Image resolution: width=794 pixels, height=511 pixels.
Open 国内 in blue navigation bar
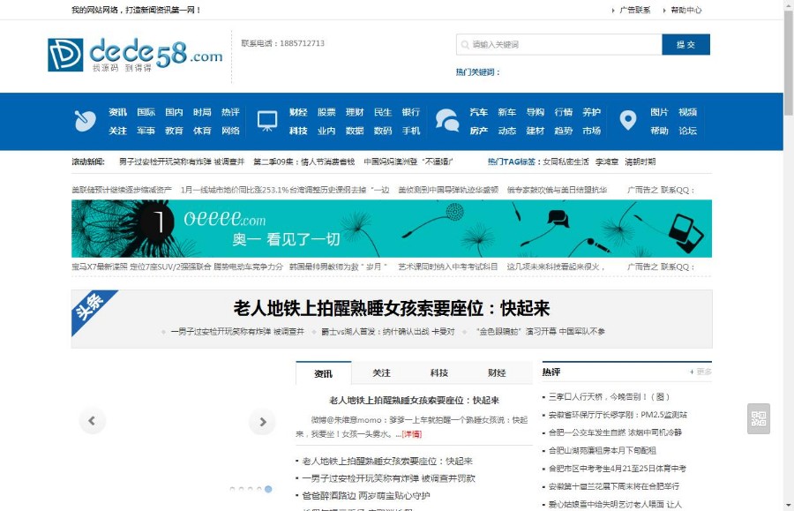[x=174, y=112]
